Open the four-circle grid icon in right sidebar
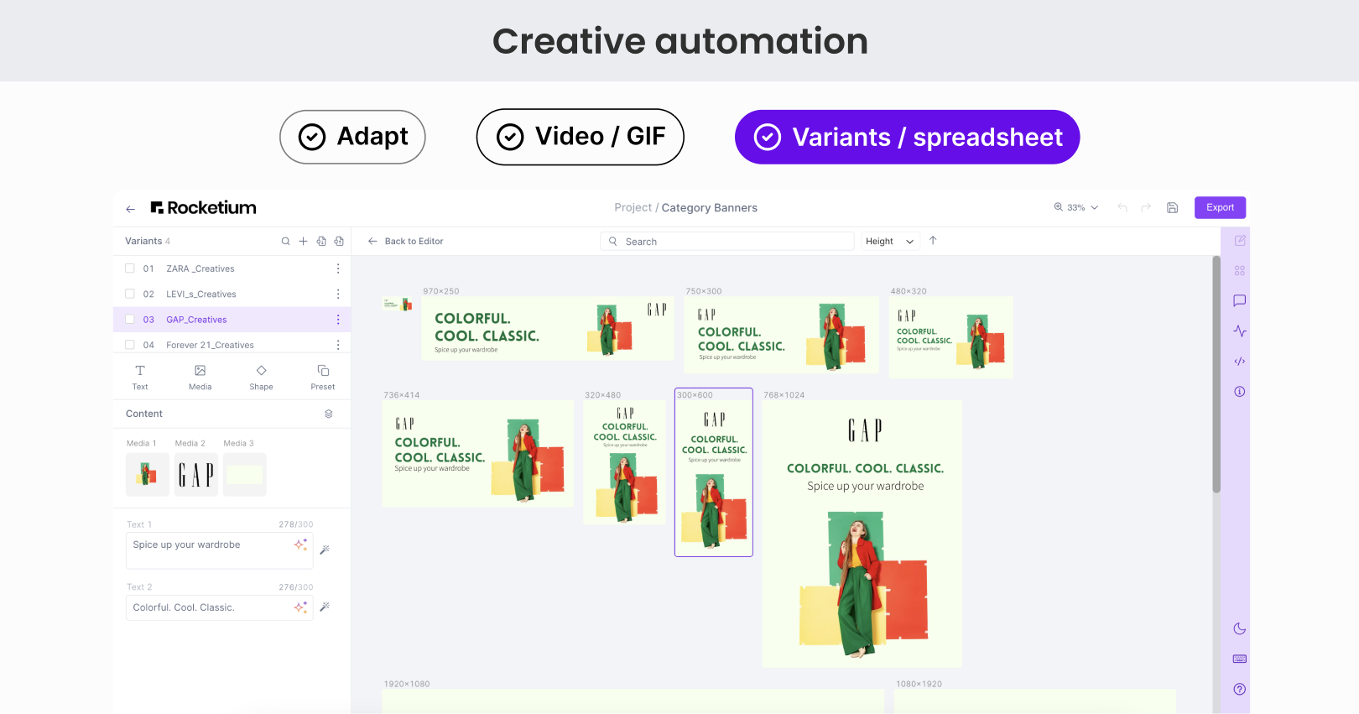The height and width of the screenshot is (714, 1359). pos(1240,271)
